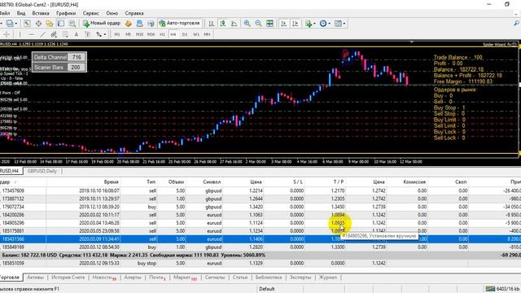The image size is (521, 293).
Task: Switch to M15 timeframe
Action: (139, 34)
